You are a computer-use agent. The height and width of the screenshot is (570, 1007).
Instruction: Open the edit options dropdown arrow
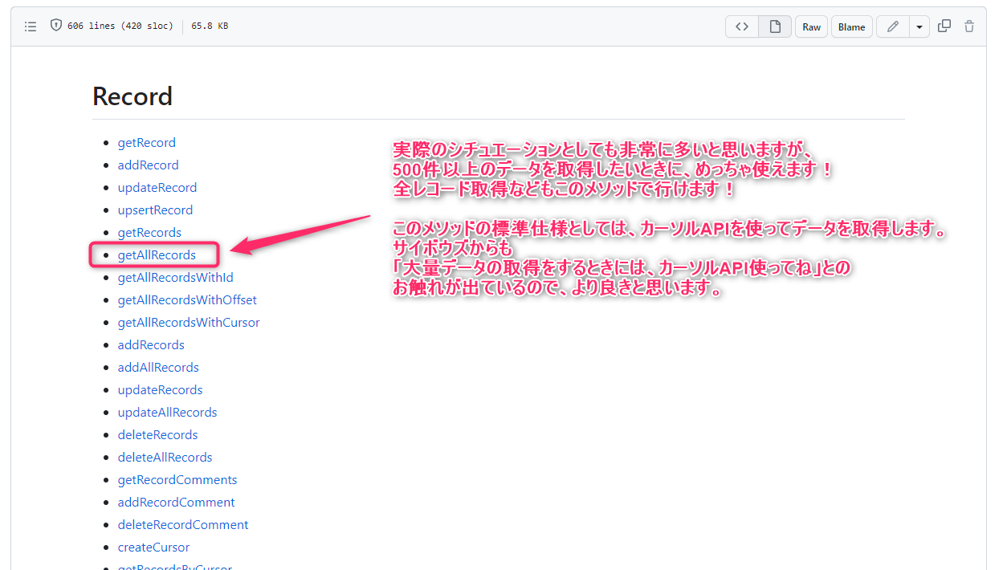click(920, 26)
